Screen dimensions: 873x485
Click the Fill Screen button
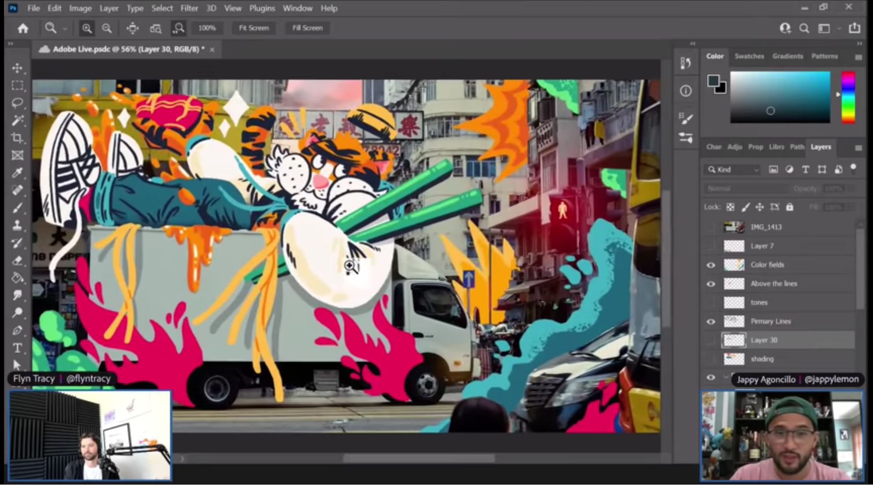308,28
